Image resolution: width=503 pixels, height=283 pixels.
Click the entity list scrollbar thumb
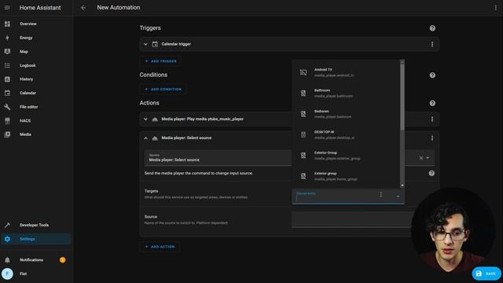pyautogui.click(x=402, y=96)
